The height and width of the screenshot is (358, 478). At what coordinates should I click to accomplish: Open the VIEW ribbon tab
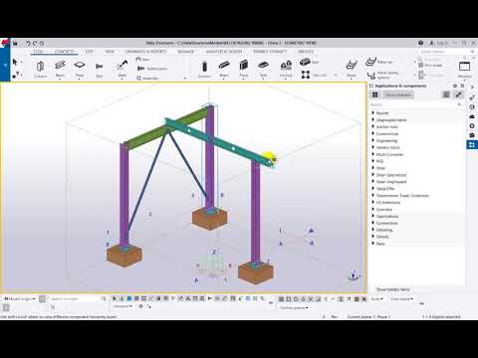[110, 52]
